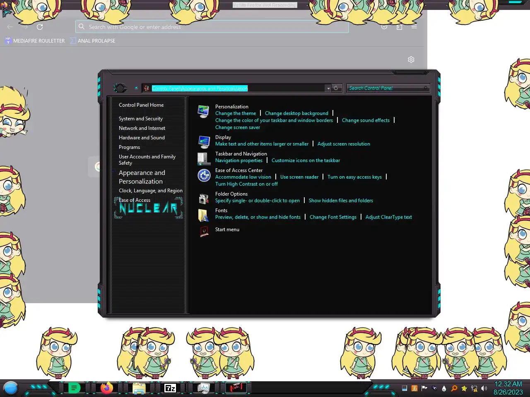This screenshot has height=397, width=530.
Task: Open MEDIAFIRE ROULETTER bookmark in Firefox
Action: click(x=35, y=41)
